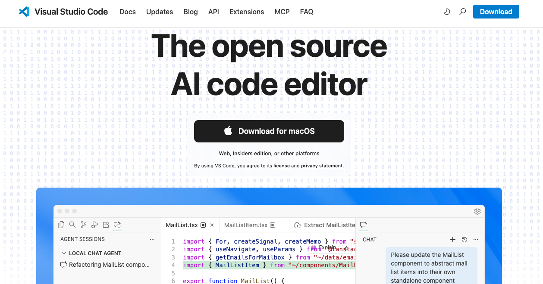Open the Insiders edition link
This screenshot has width=543, height=284.
252,153
